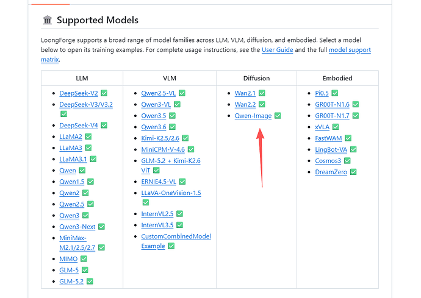421x298 pixels.
Task: Click the green checkmark beside DeepSeek-V2
Action: point(104,93)
